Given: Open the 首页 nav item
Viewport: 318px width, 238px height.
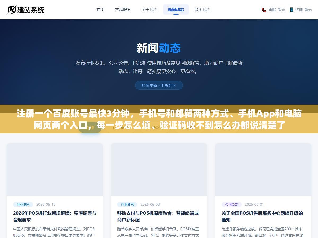Looking at the screenshot, I should pyautogui.click(x=100, y=10).
